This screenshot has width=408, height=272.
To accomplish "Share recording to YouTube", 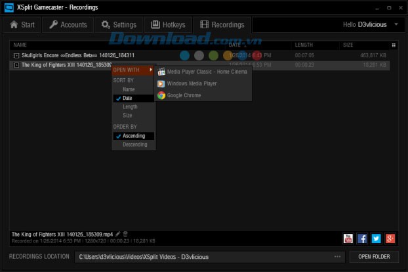I will pos(348,238).
